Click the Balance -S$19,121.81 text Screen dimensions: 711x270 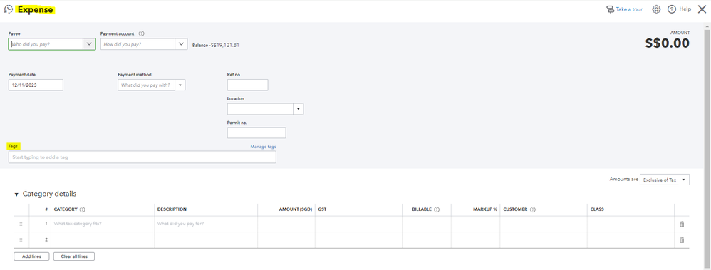click(216, 45)
